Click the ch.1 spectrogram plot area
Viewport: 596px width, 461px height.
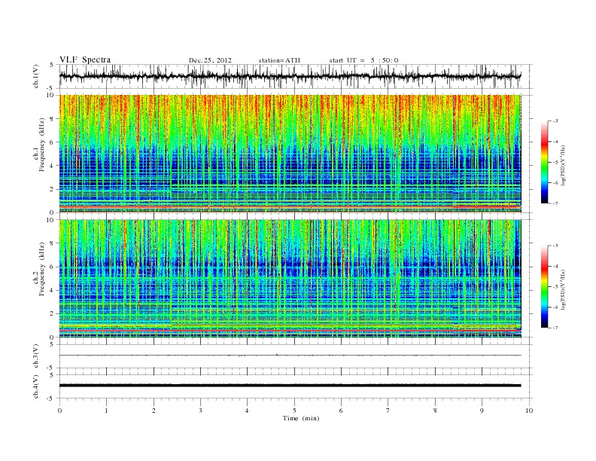[290, 154]
